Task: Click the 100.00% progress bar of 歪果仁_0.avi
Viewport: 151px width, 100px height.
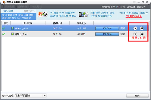Action: [107, 34]
